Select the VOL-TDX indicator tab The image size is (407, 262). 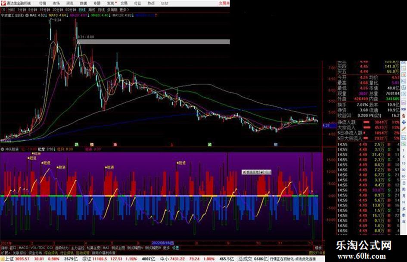(37, 248)
